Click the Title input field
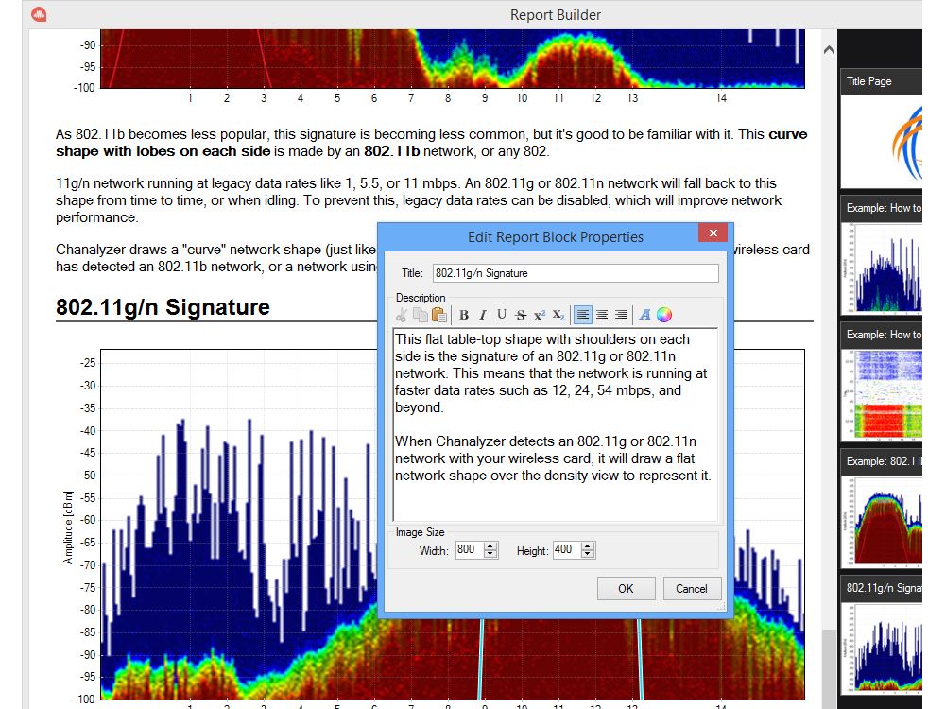Viewport: 945px width, 709px height. (x=576, y=273)
